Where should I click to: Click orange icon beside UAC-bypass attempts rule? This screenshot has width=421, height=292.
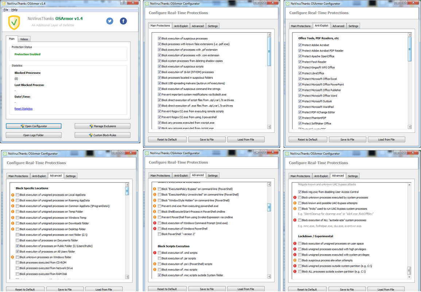pos(295,203)
